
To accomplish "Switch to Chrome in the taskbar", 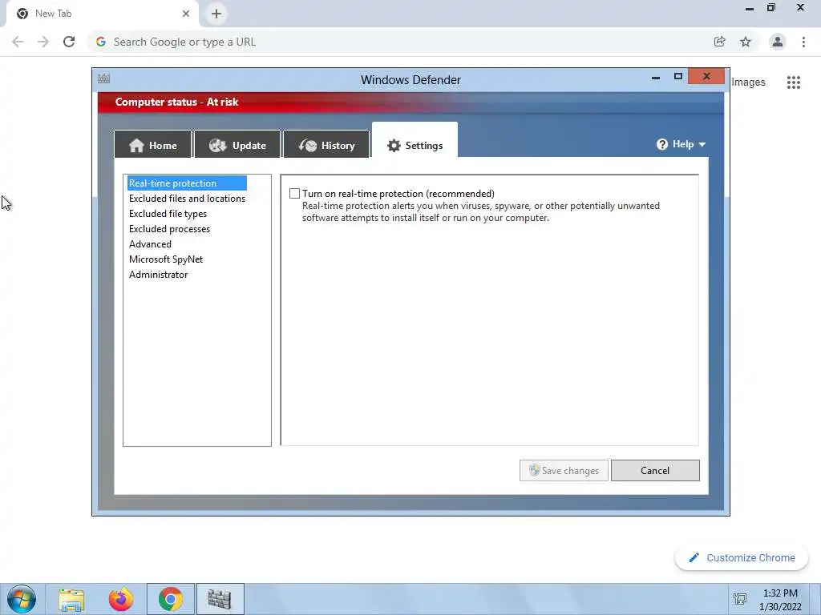I will [x=171, y=599].
